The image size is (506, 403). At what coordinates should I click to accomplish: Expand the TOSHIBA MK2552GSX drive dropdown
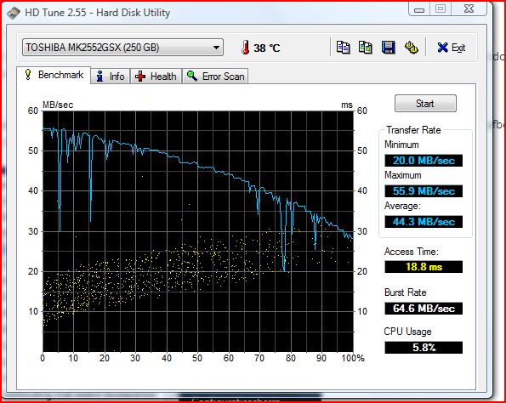pyautogui.click(x=122, y=48)
